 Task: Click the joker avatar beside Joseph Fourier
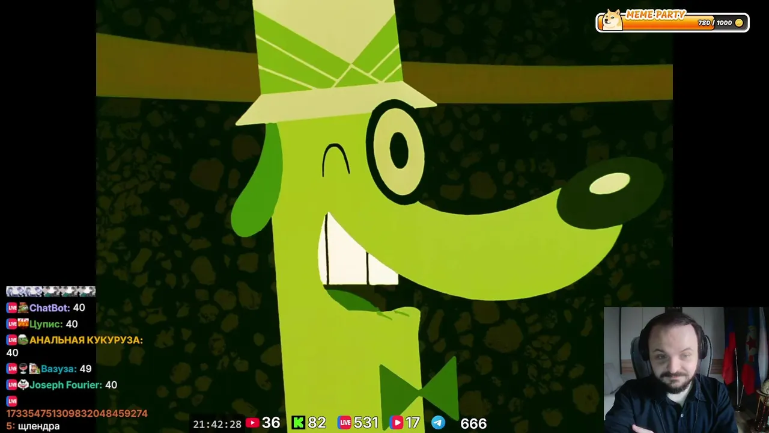point(23,385)
